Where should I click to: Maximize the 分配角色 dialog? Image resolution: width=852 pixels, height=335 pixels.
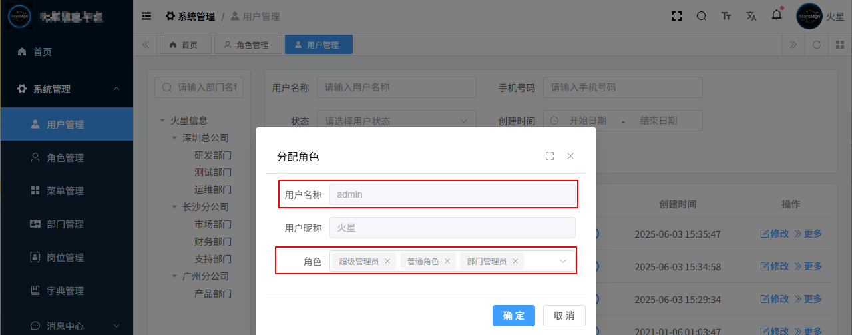click(x=550, y=156)
